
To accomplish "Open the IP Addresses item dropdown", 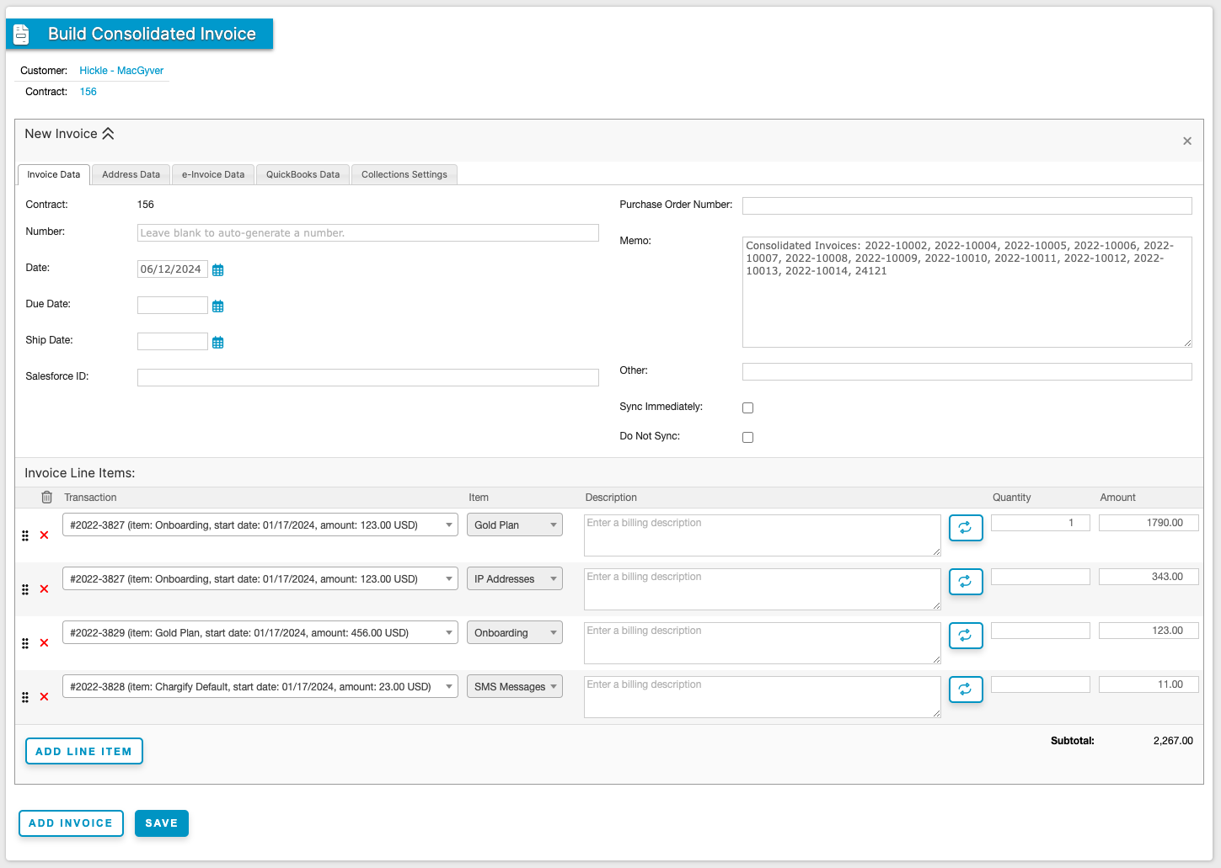I will tap(515, 579).
